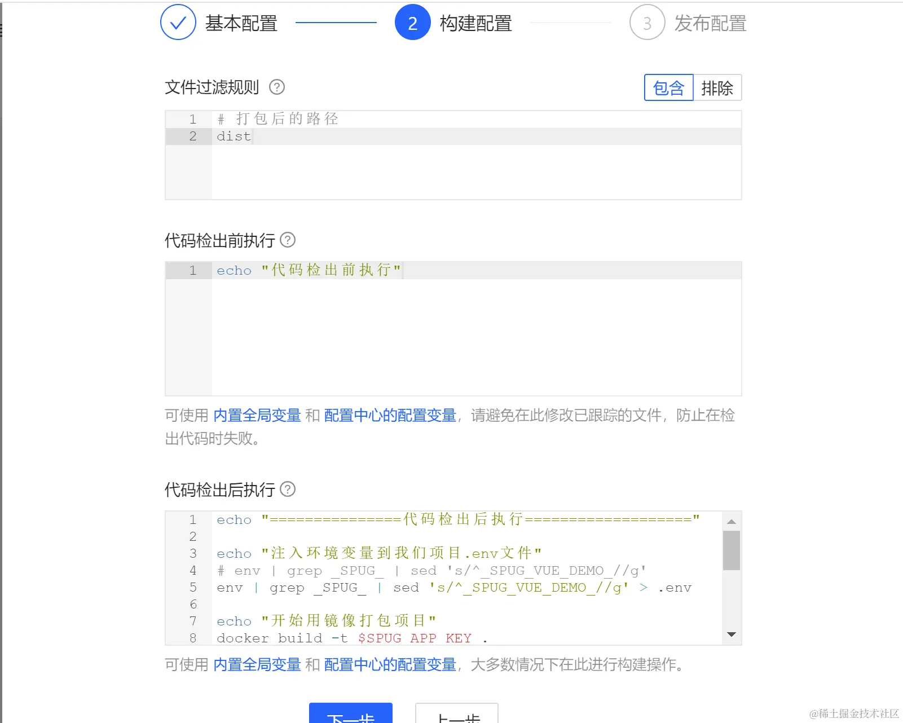
Task: Place cursor on 'dist' line in filter editor
Action: point(477,136)
